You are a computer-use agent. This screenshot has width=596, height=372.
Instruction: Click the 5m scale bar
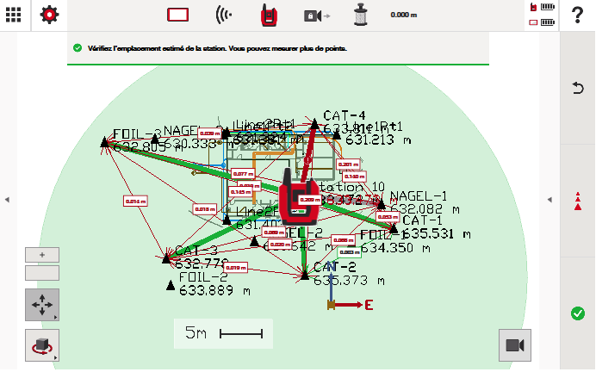click(223, 333)
